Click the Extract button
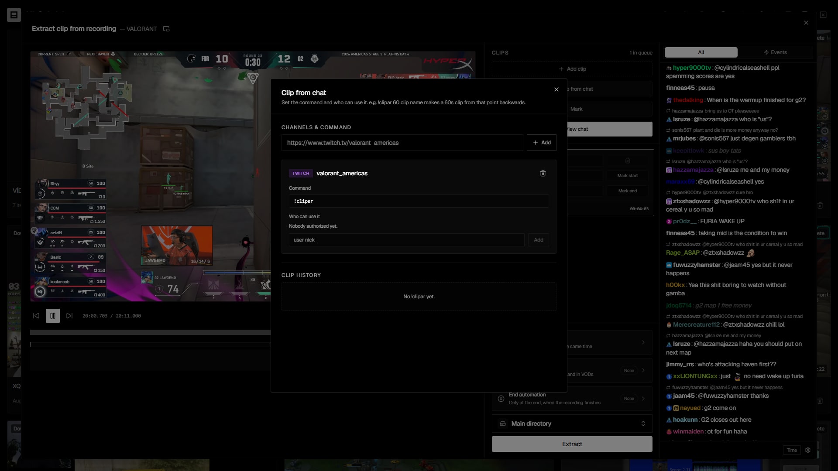Screen dimensions: 838x471 [x=572, y=444]
